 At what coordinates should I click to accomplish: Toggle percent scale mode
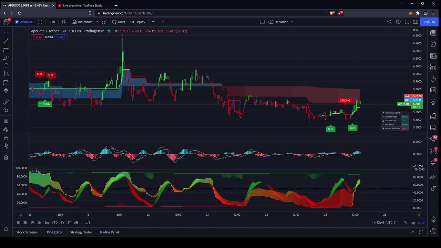pyautogui.click(x=406, y=223)
